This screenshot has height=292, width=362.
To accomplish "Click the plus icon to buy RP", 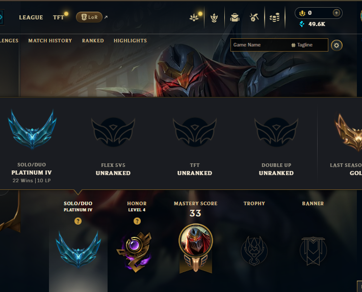I will 337,13.
